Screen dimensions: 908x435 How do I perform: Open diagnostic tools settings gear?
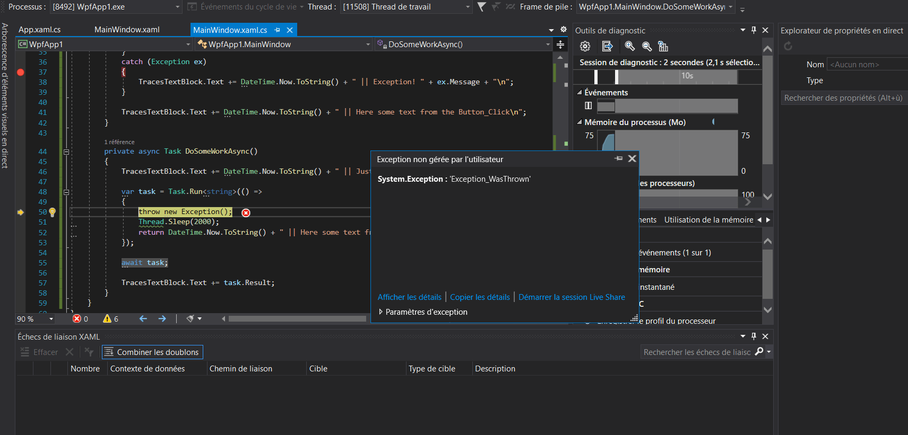coord(585,46)
